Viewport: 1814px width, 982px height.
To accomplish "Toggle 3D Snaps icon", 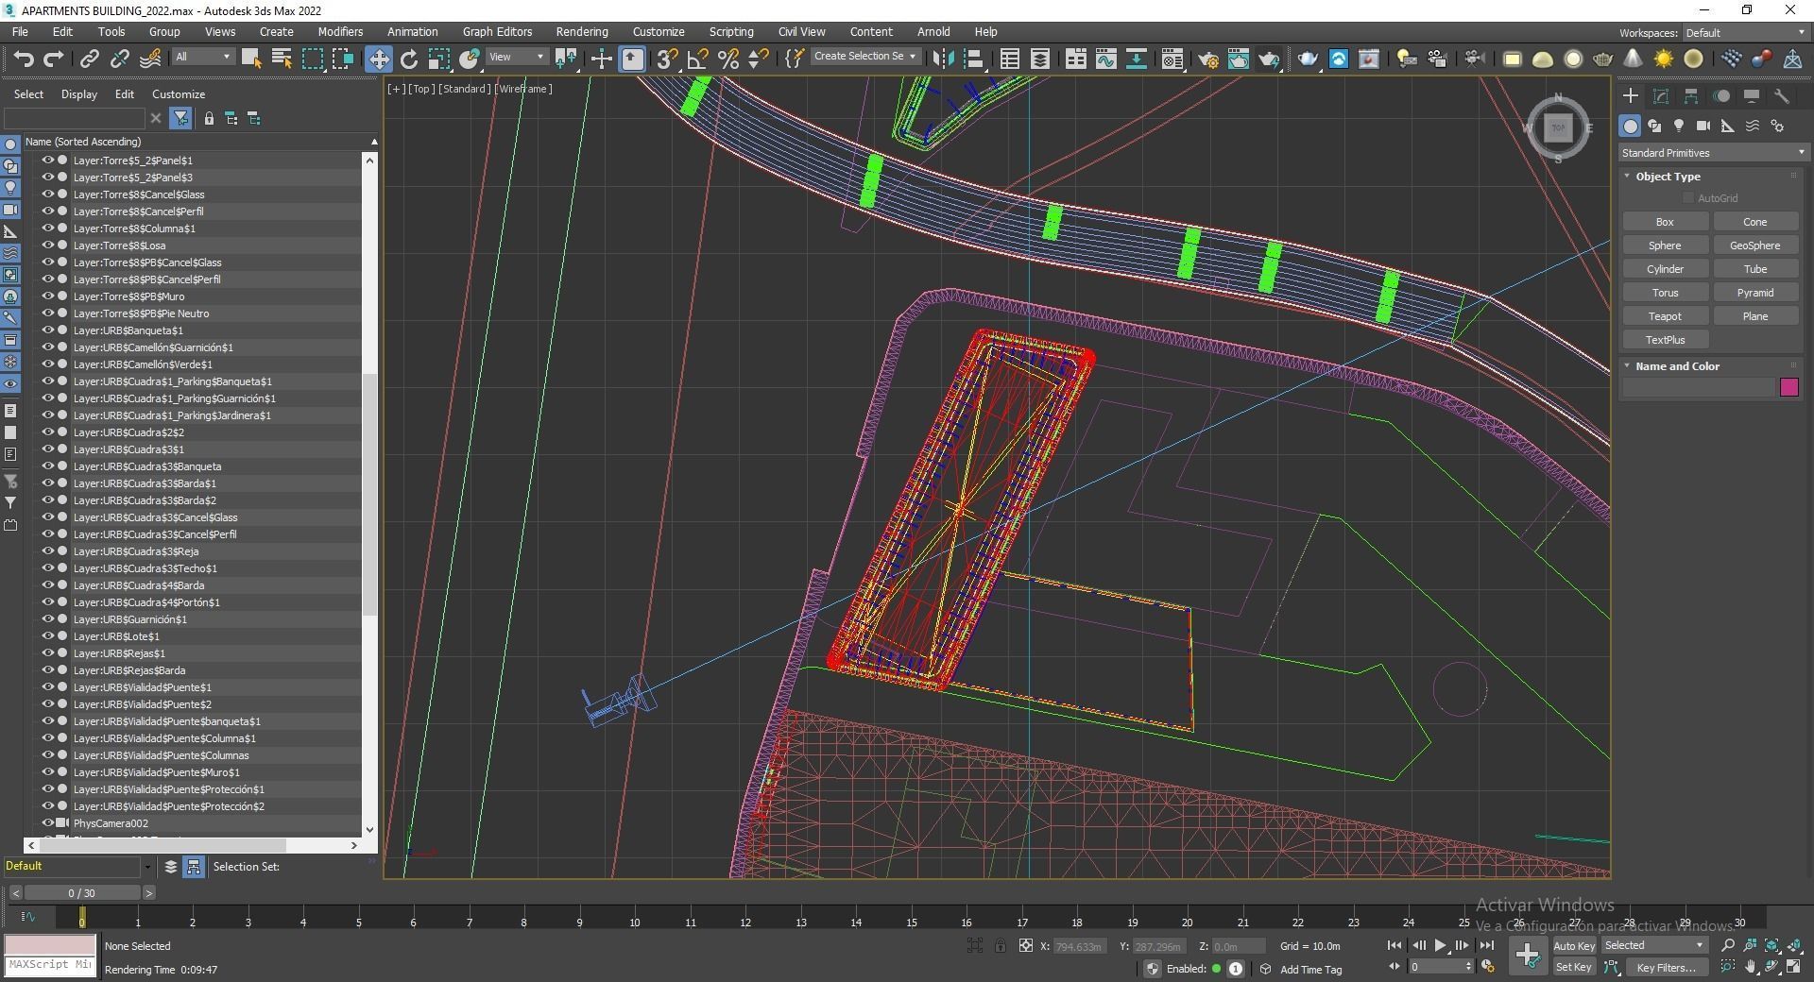I will pos(667,59).
